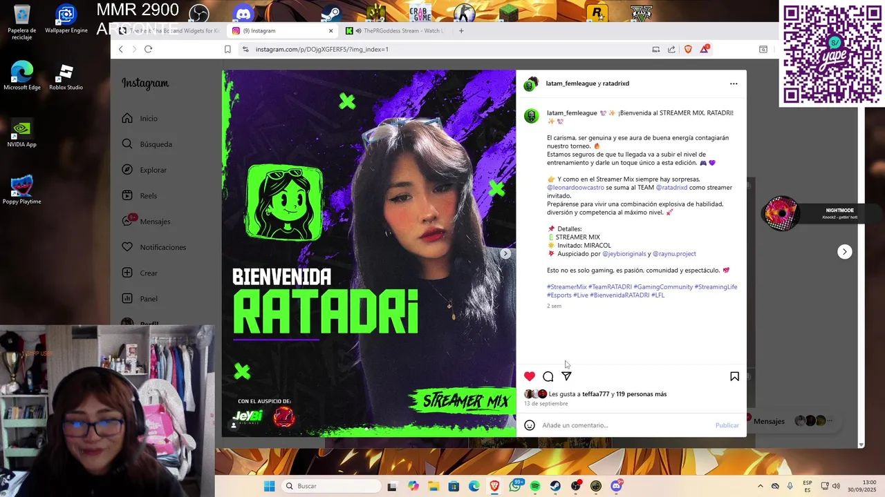The image size is (885, 497).
Task: Open OBS Studio from taskbar
Action: (576, 486)
